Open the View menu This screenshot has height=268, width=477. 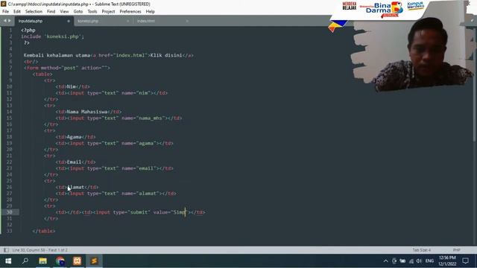pyautogui.click(x=64, y=12)
